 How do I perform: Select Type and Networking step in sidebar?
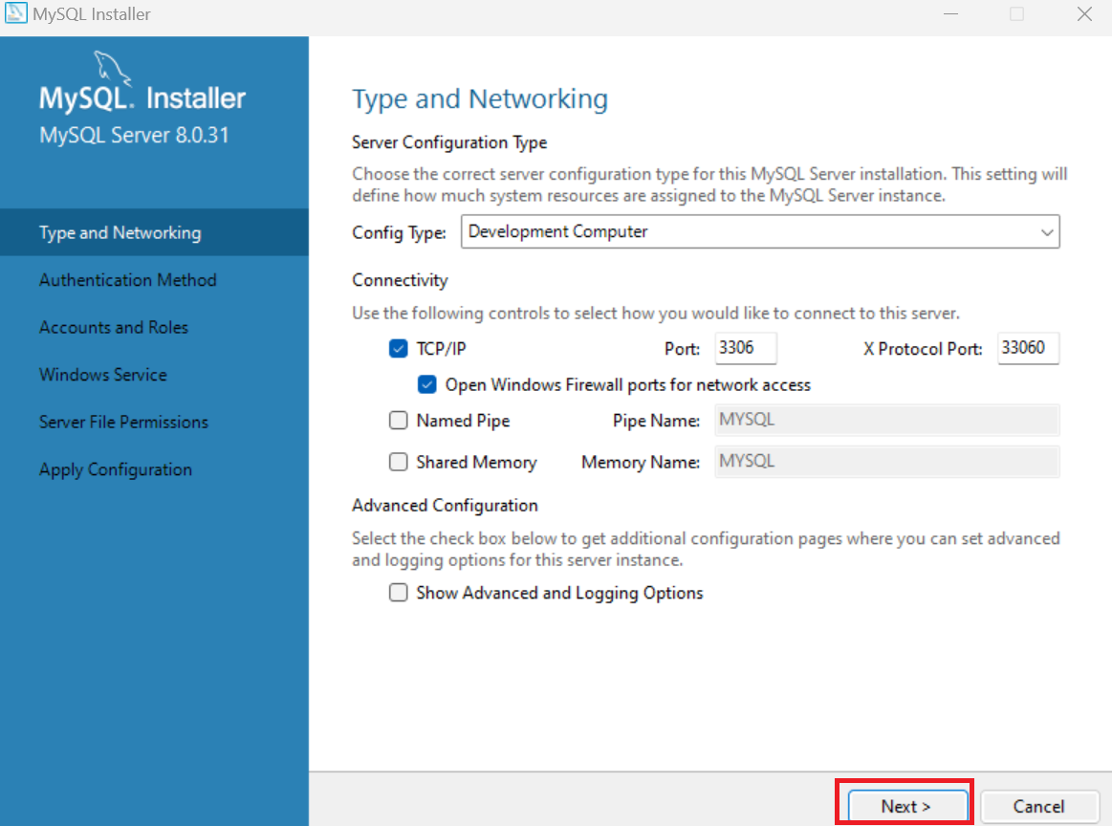[154, 232]
